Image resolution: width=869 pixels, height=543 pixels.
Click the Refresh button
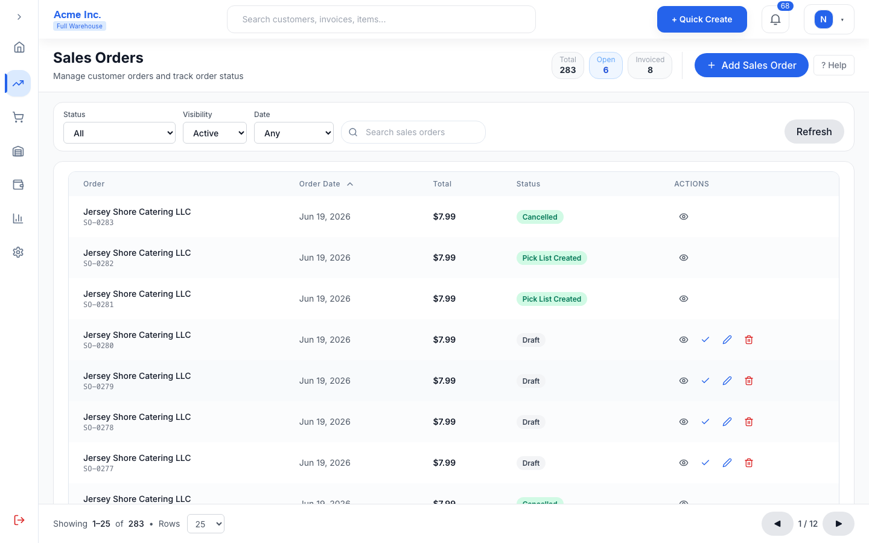pos(814,132)
